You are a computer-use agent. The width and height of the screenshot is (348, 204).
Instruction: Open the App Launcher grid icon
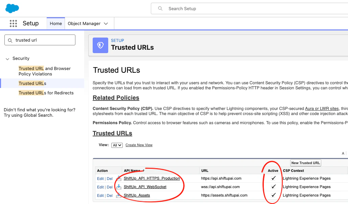click(x=13, y=23)
